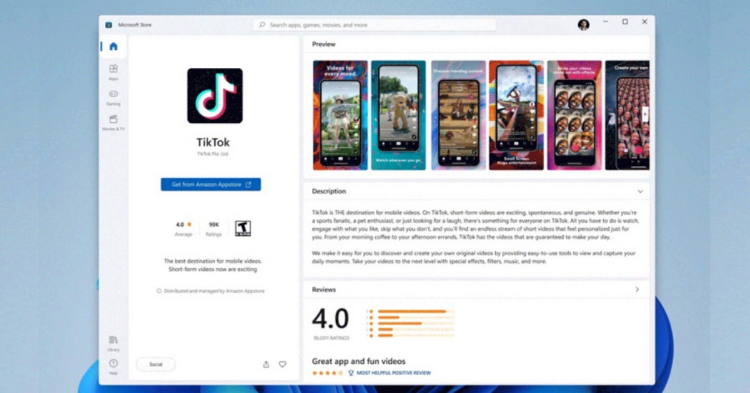
Task: Click 'The best destination for mobile videos' tagline
Action: click(213, 261)
